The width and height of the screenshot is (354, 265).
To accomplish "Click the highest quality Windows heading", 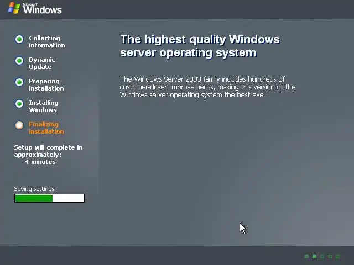I will (200, 46).
